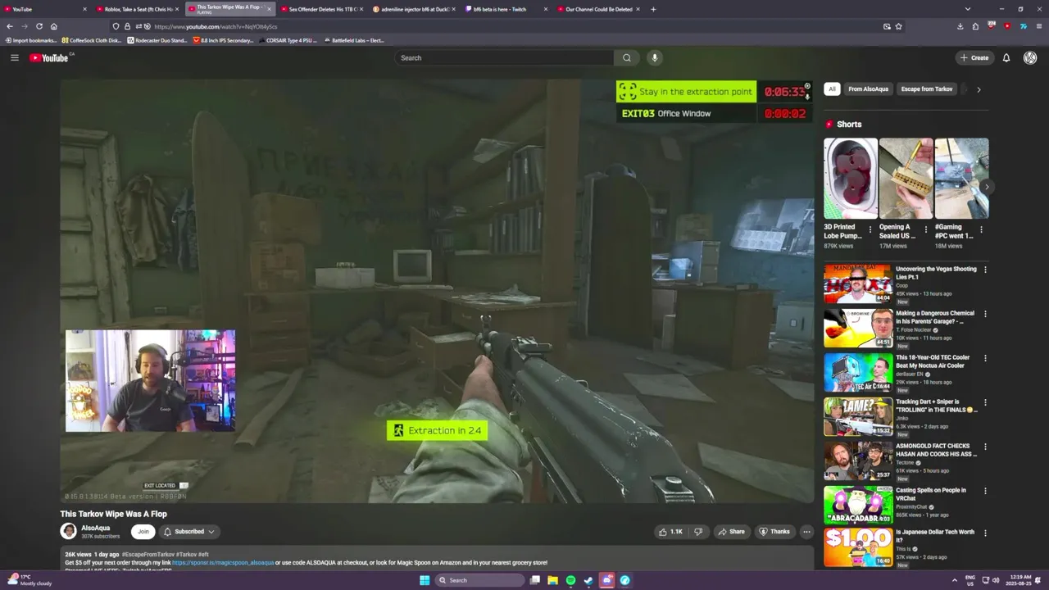Bookmark this page with star icon
Viewport: 1049px width, 590px height.
pos(898,26)
